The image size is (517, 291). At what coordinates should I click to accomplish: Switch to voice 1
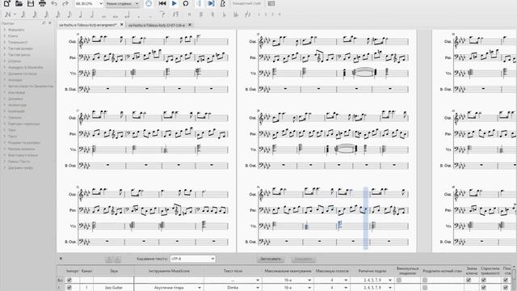tap(258, 15)
